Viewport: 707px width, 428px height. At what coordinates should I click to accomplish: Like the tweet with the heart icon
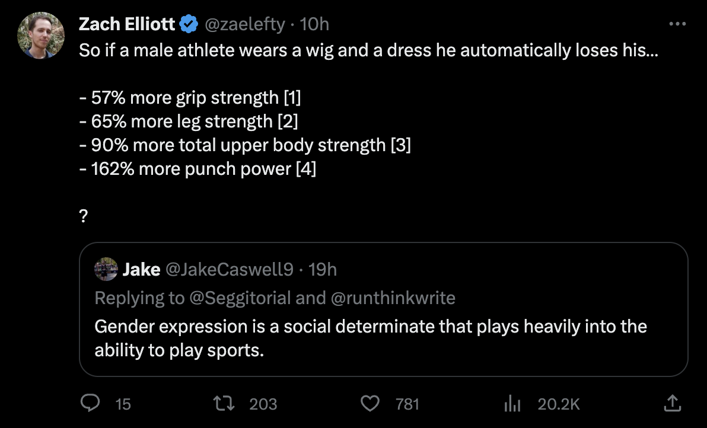tap(370, 404)
